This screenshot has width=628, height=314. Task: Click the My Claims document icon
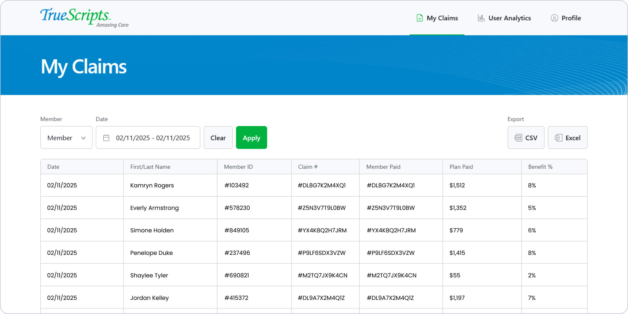(419, 18)
